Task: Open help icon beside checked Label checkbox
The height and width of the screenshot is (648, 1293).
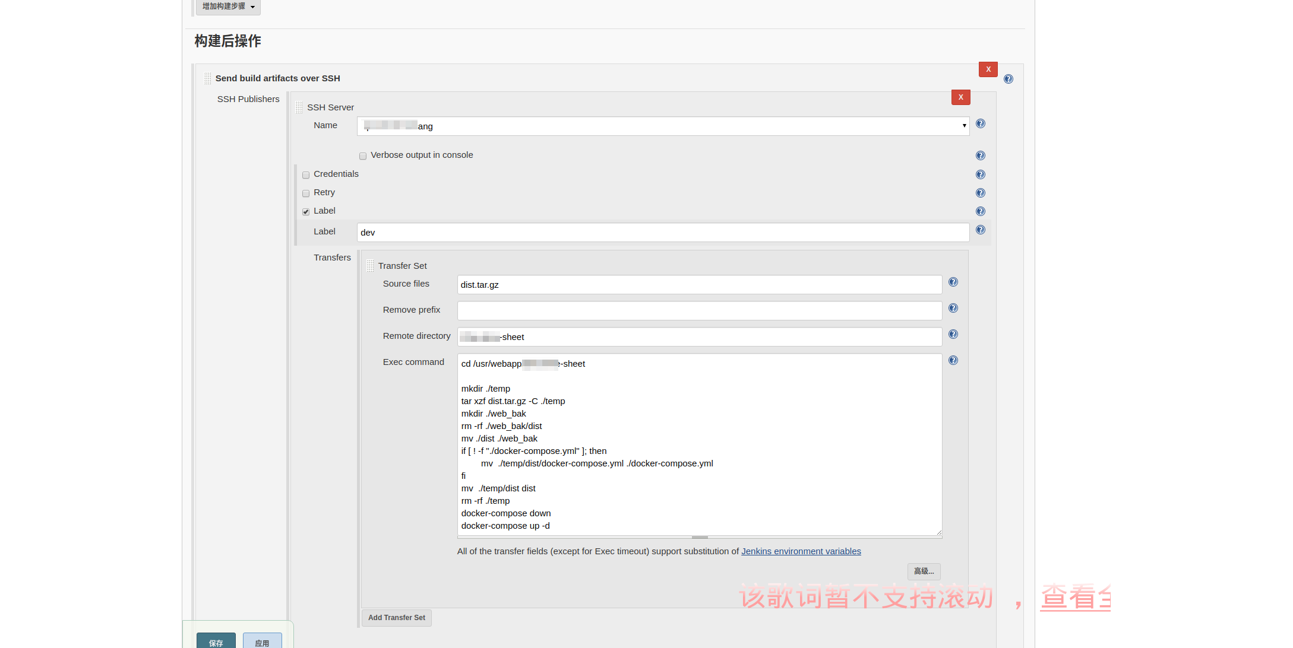Action: coord(981,211)
